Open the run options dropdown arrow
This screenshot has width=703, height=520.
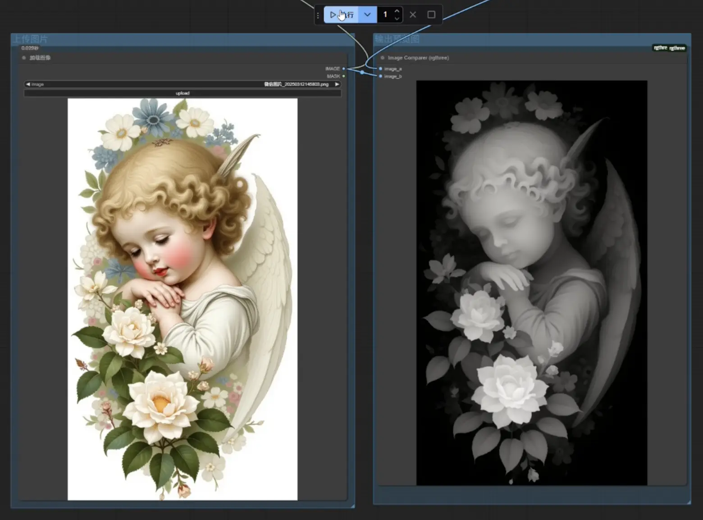[367, 15]
